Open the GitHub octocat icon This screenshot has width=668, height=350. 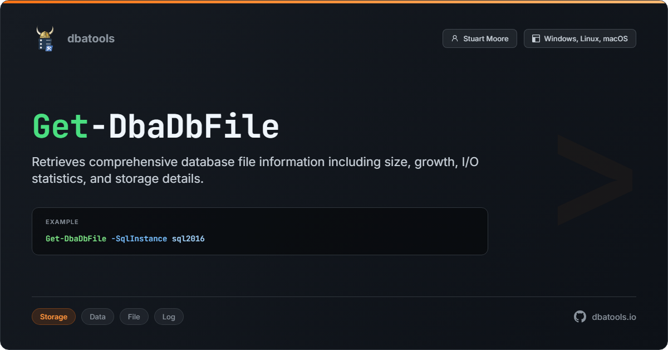[x=580, y=317]
